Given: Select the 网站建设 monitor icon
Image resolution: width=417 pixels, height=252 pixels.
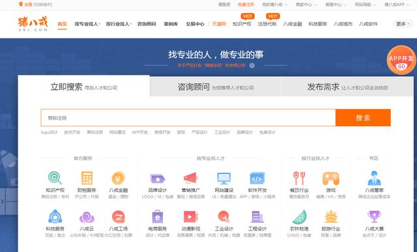Looking at the screenshot, I should (x=224, y=178).
